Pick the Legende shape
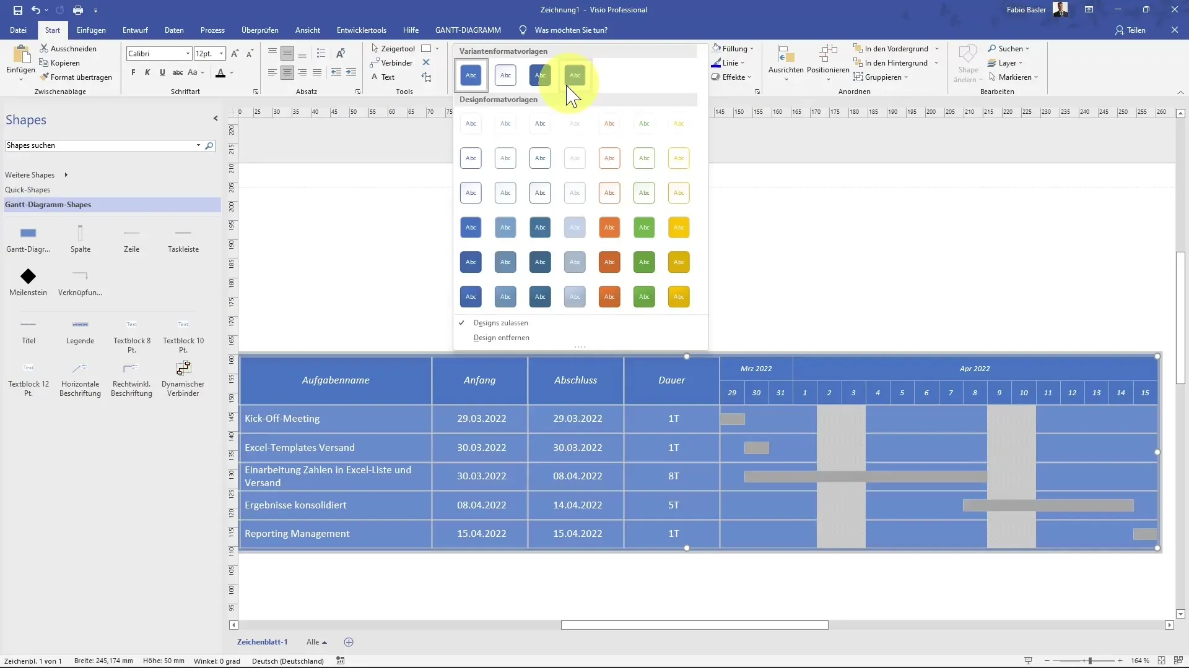This screenshot has height=668, width=1189. point(80,332)
